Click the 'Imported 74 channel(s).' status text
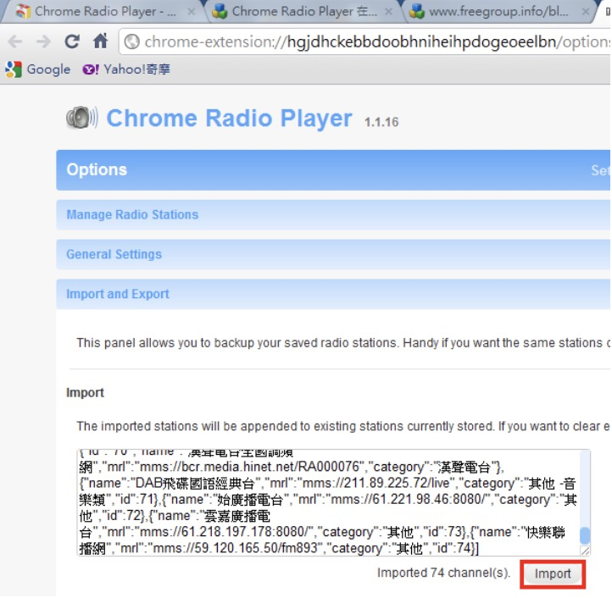 pos(444,573)
